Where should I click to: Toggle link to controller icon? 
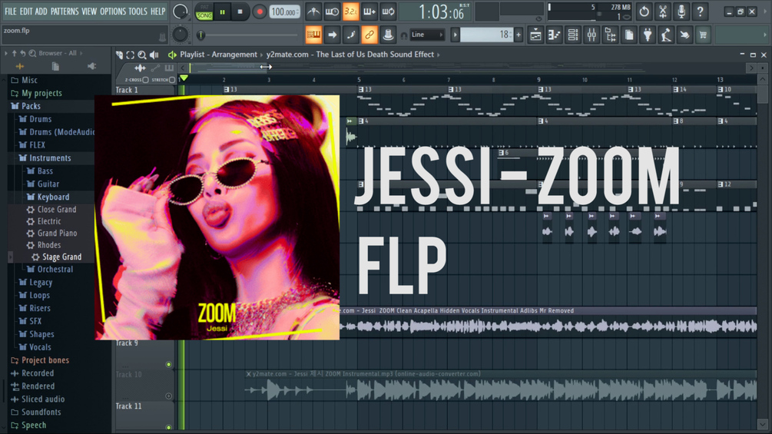coord(369,35)
